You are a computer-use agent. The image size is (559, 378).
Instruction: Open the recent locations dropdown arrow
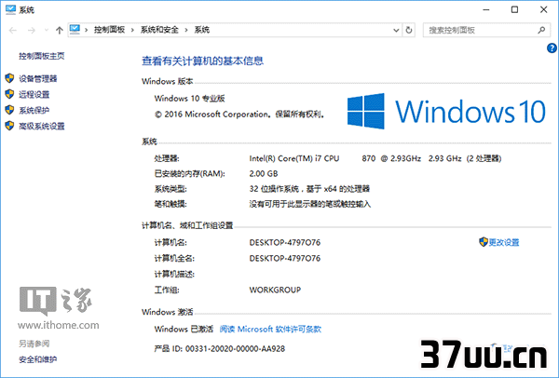[x=47, y=31]
